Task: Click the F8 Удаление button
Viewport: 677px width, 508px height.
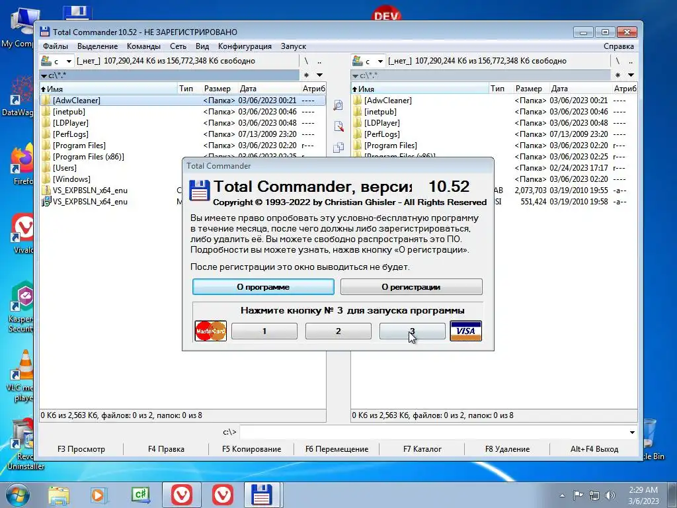Action: click(507, 449)
